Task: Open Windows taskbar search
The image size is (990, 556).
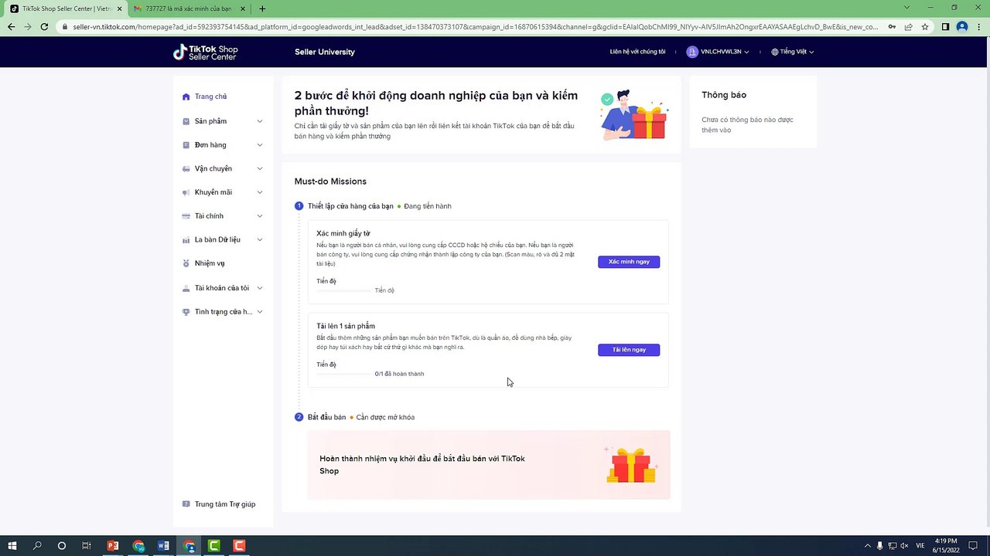Action: coord(37,546)
